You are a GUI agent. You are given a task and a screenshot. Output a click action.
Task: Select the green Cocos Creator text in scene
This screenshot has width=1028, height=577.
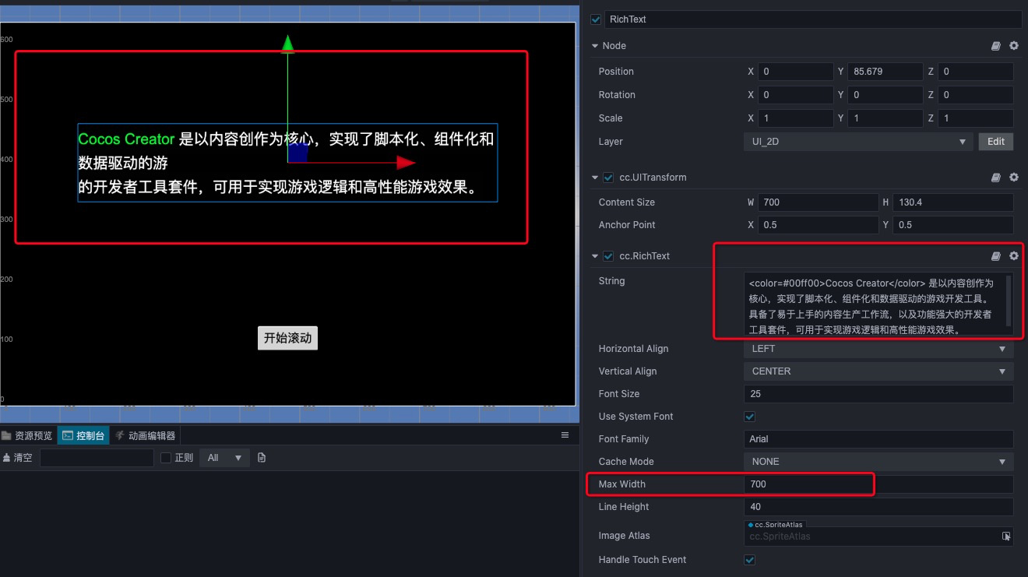(126, 139)
